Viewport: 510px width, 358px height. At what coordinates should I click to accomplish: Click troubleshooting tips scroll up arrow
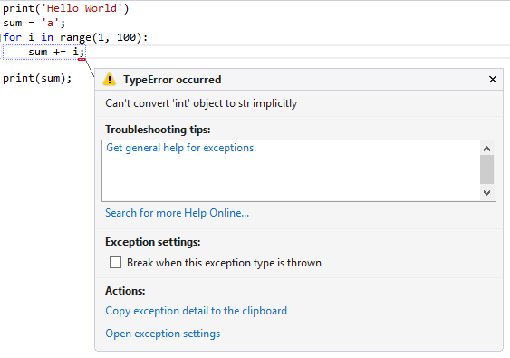[x=486, y=149]
